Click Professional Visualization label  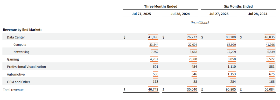click(x=26, y=67)
